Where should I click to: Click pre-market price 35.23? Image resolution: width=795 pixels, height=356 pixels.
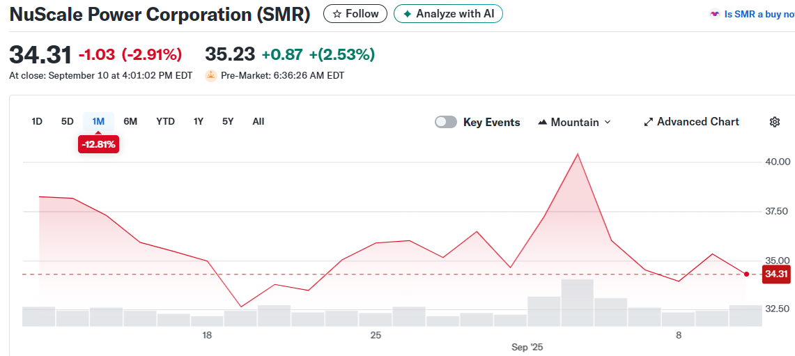point(230,54)
